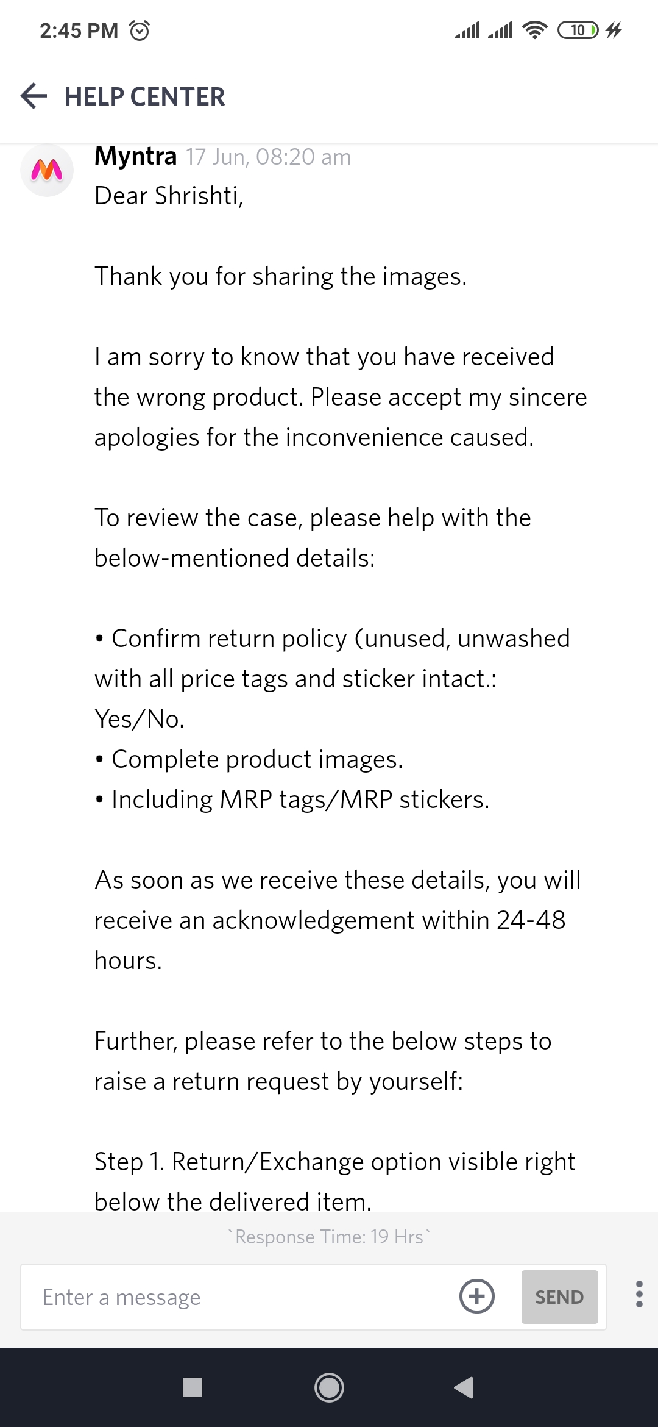658x1427 pixels.
Task: Tap the back arrow in header
Action: click(x=34, y=96)
